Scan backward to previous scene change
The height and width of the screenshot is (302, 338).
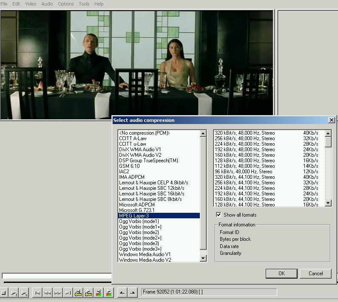pos(99,293)
